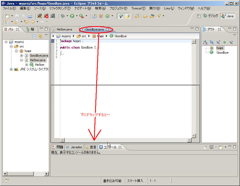
Task: Toggle Link with Editor in Package Explorer
Action: click(40, 36)
